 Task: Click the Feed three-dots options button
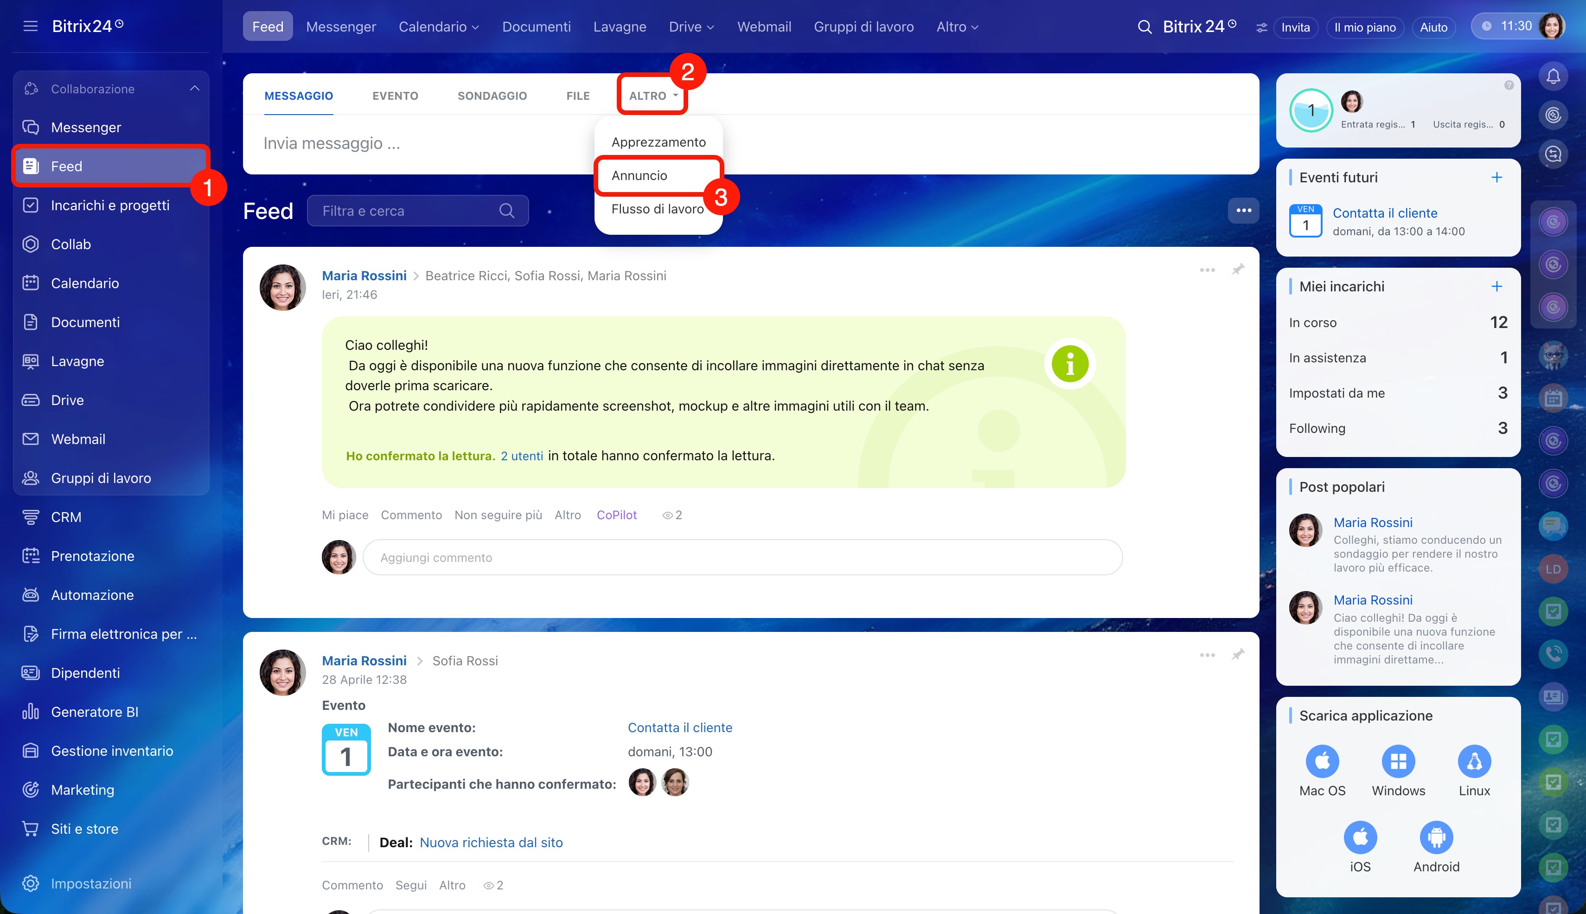coord(1243,211)
